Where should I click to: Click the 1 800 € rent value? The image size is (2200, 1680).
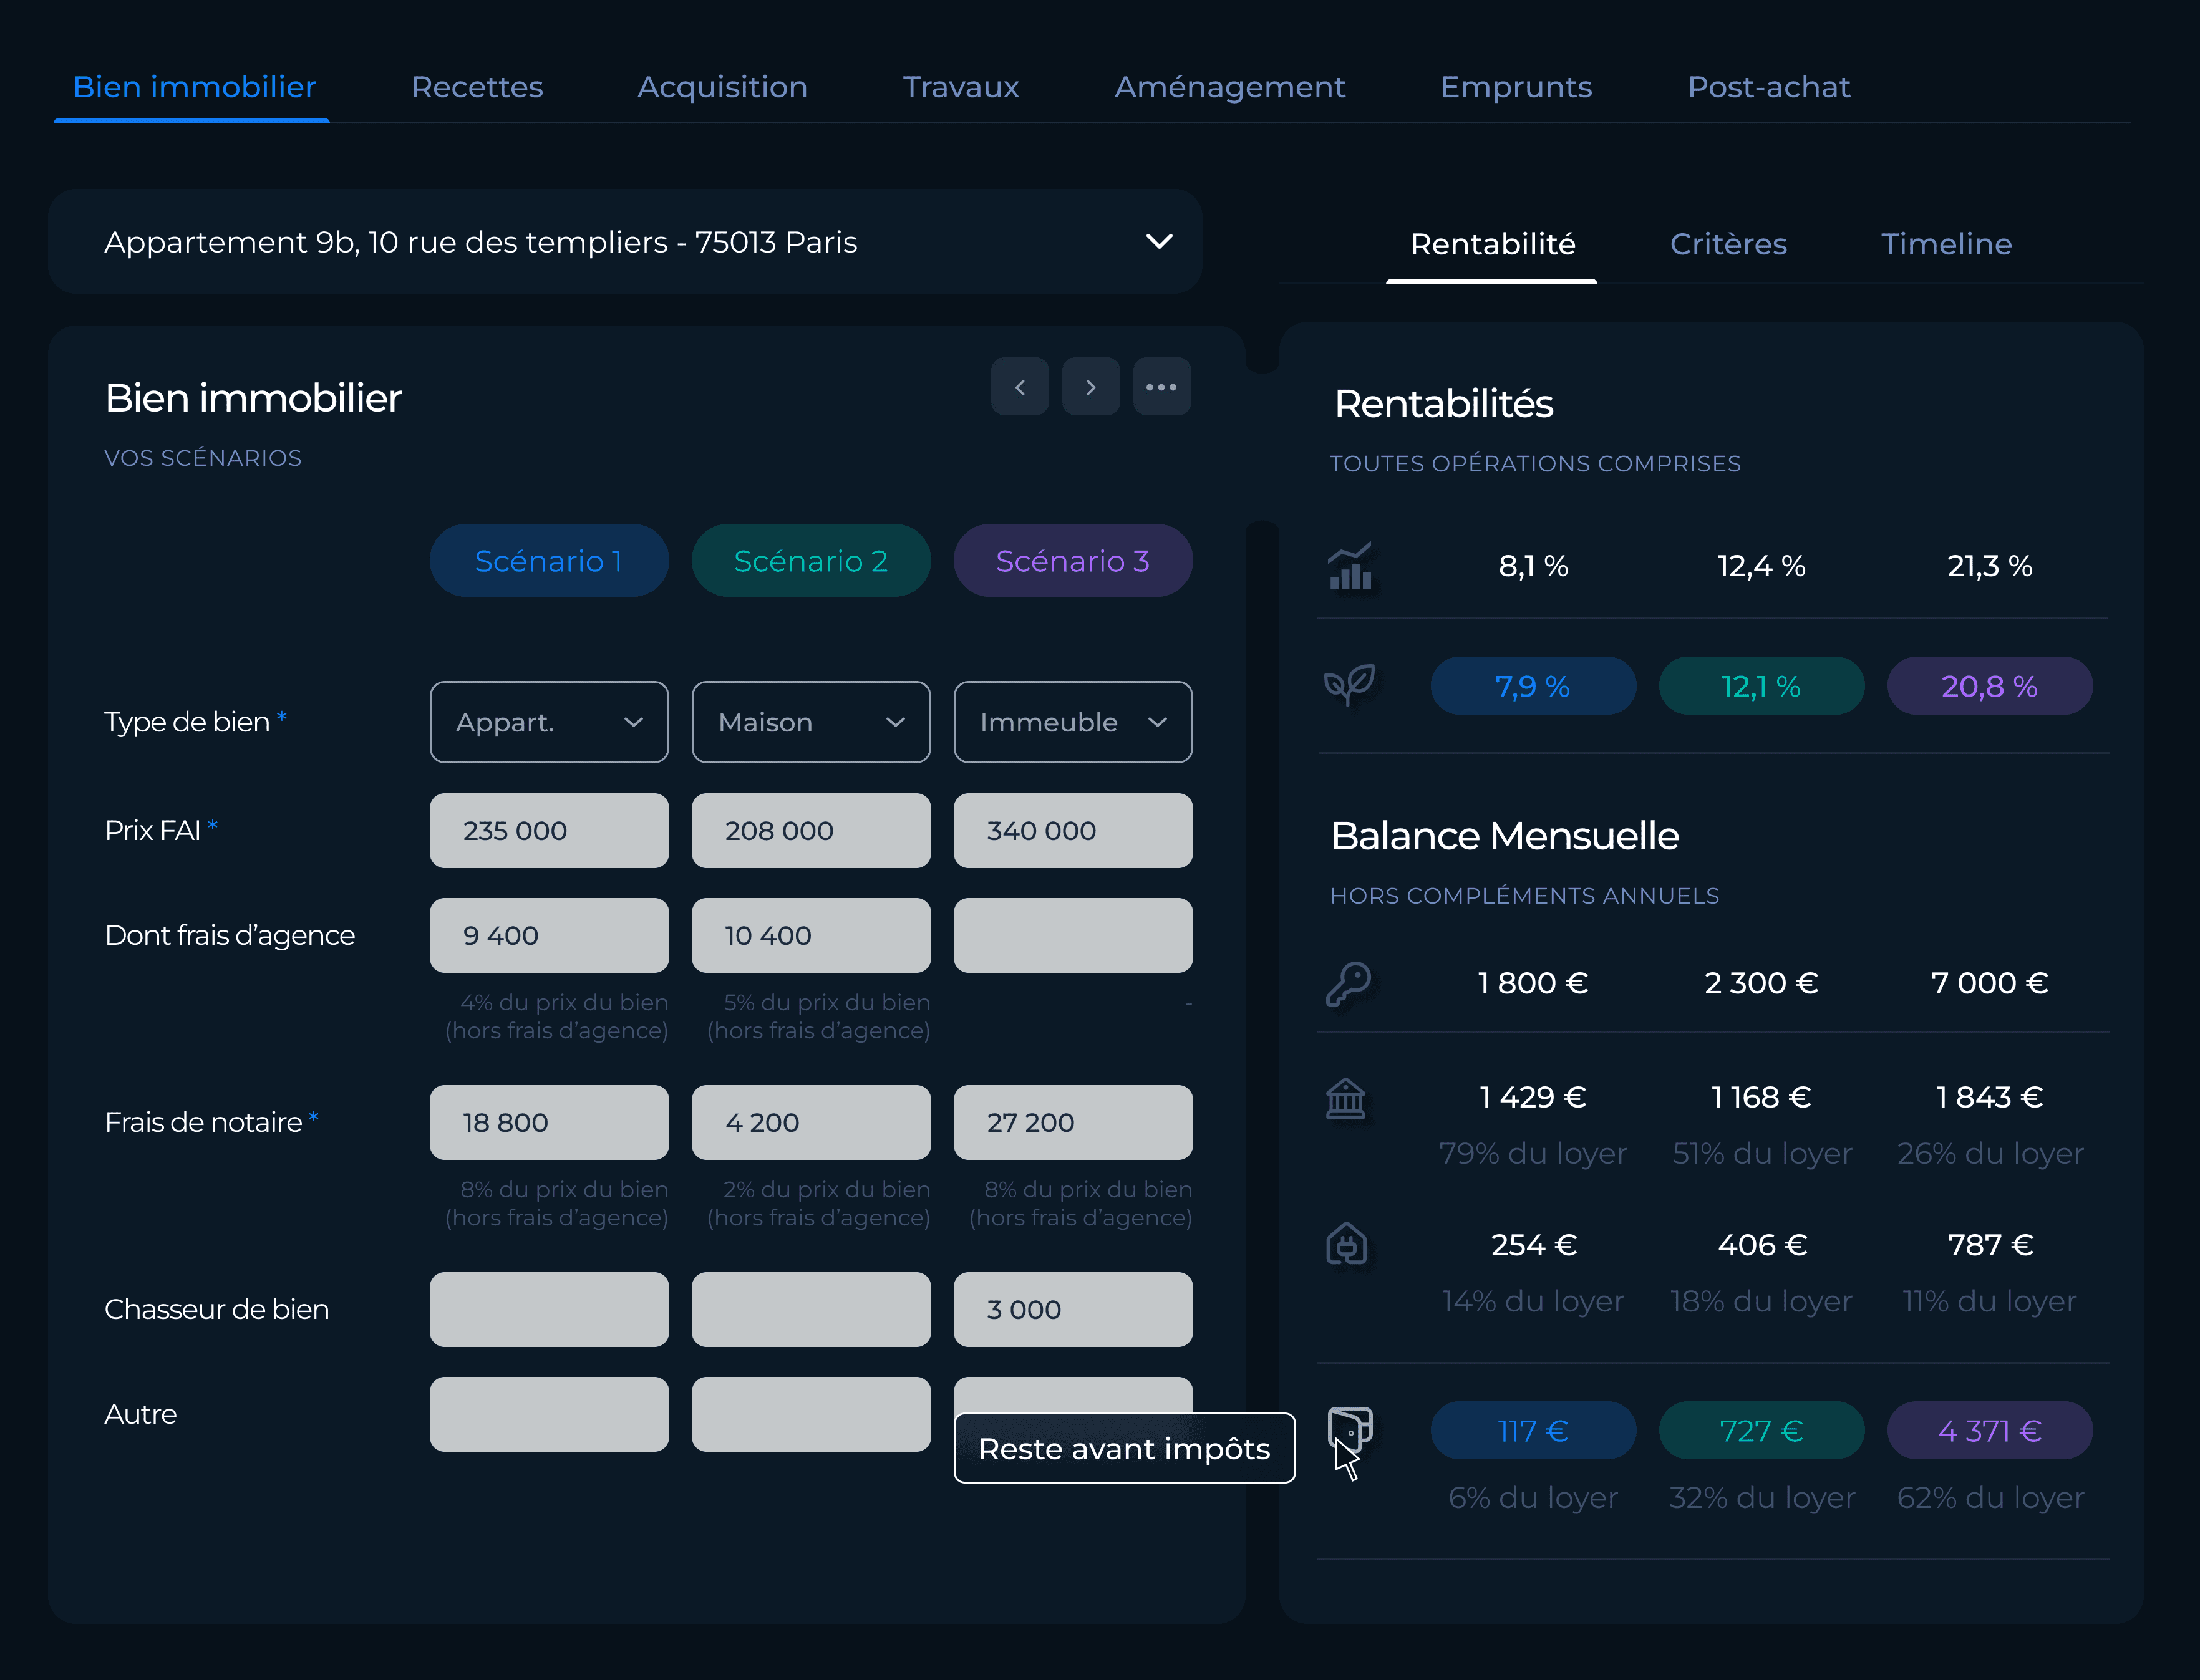[1533, 984]
